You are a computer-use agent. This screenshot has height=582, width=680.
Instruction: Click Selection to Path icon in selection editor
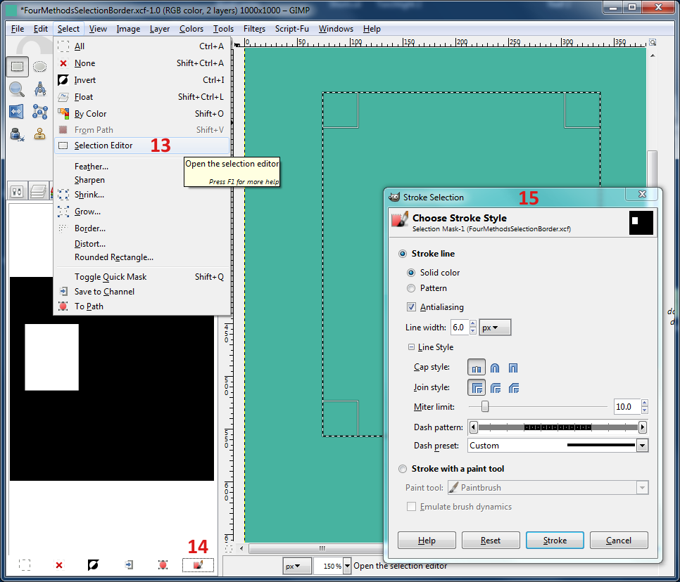tap(163, 564)
